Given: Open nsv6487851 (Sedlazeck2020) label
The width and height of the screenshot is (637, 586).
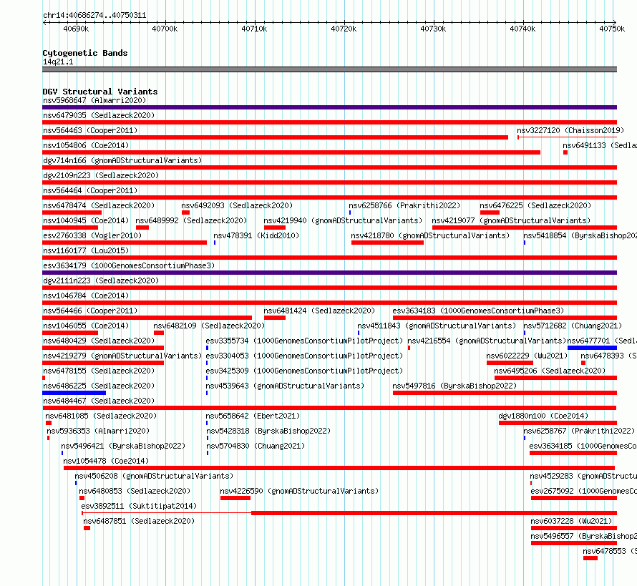Looking at the screenshot, I should (139, 521).
